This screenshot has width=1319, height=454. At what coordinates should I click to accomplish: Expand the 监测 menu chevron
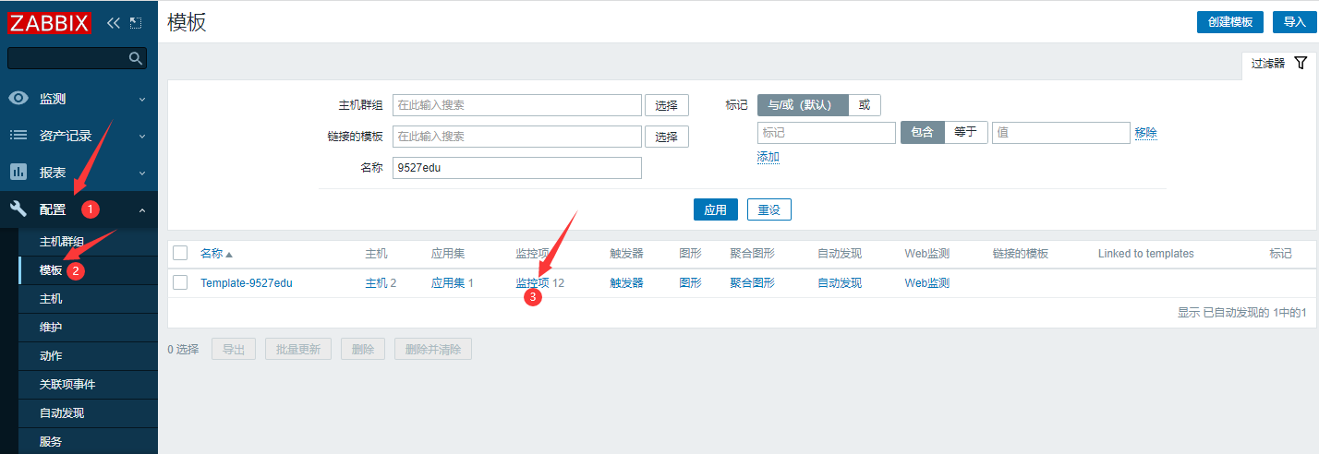pos(142,99)
